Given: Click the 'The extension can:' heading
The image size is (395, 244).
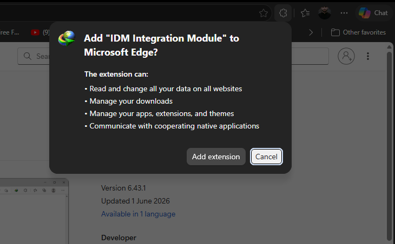Looking at the screenshot, I should pyautogui.click(x=116, y=74).
